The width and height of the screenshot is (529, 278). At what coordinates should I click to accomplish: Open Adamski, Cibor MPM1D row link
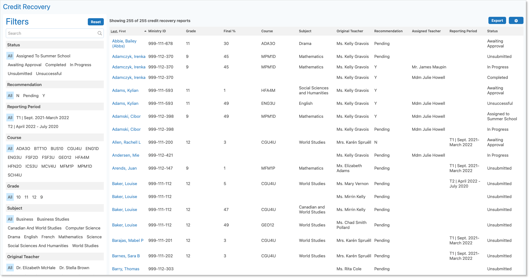point(126,116)
